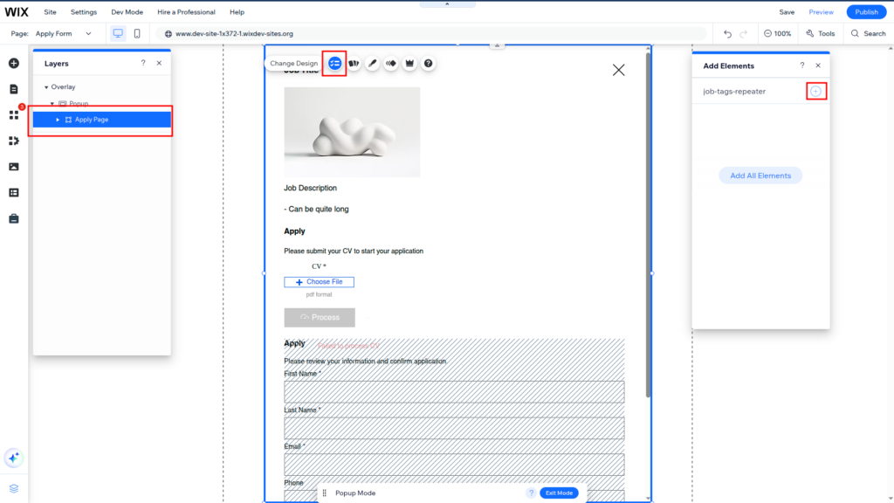The width and height of the screenshot is (894, 503).
Task: Expand the Apply Page layer item
Action: (58, 120)
